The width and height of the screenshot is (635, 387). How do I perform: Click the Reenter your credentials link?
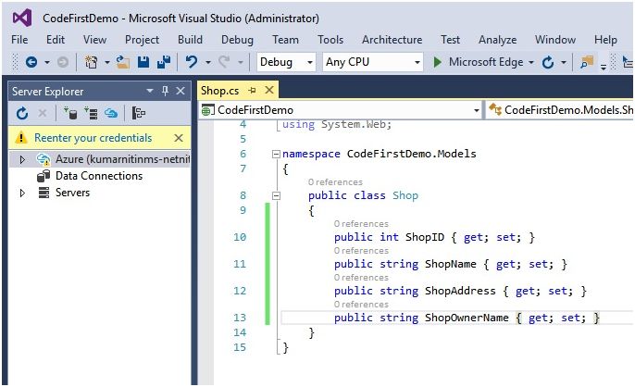pos(93,138)
